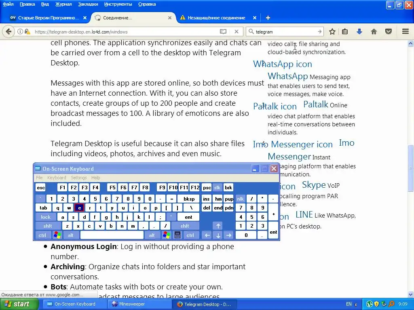Go to Firefox home page icon
414x310 pixels.
tap(374, 31)
